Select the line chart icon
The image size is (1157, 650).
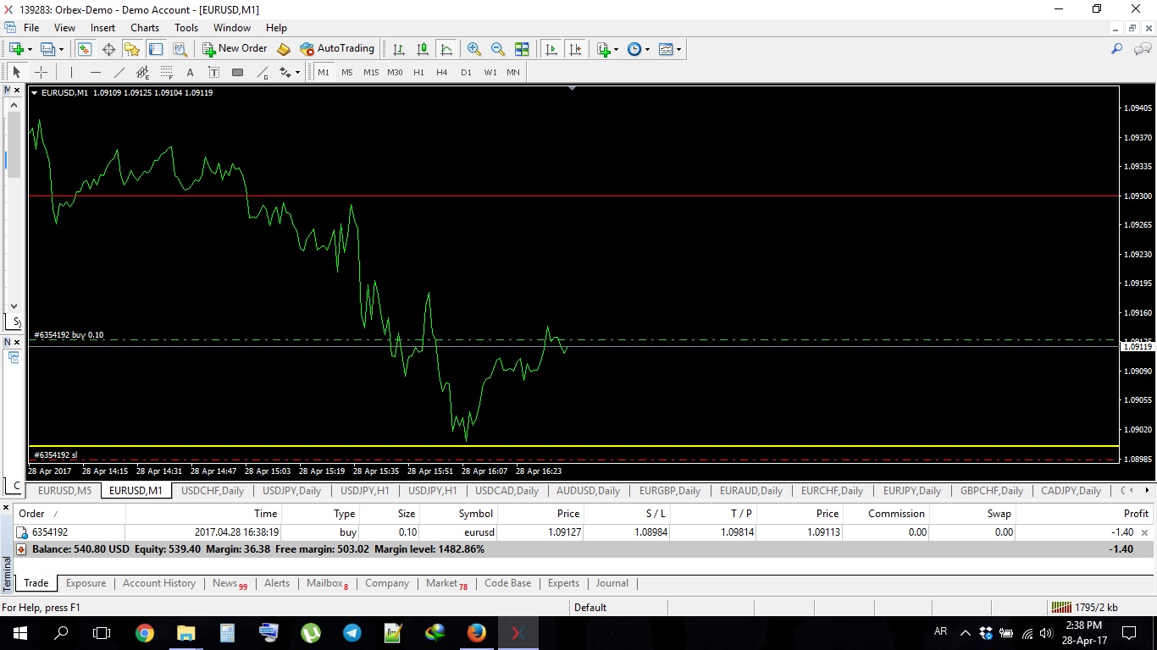[446, 49]
